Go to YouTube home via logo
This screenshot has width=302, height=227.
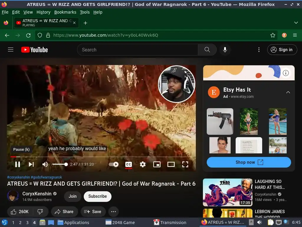click(35, 50)
